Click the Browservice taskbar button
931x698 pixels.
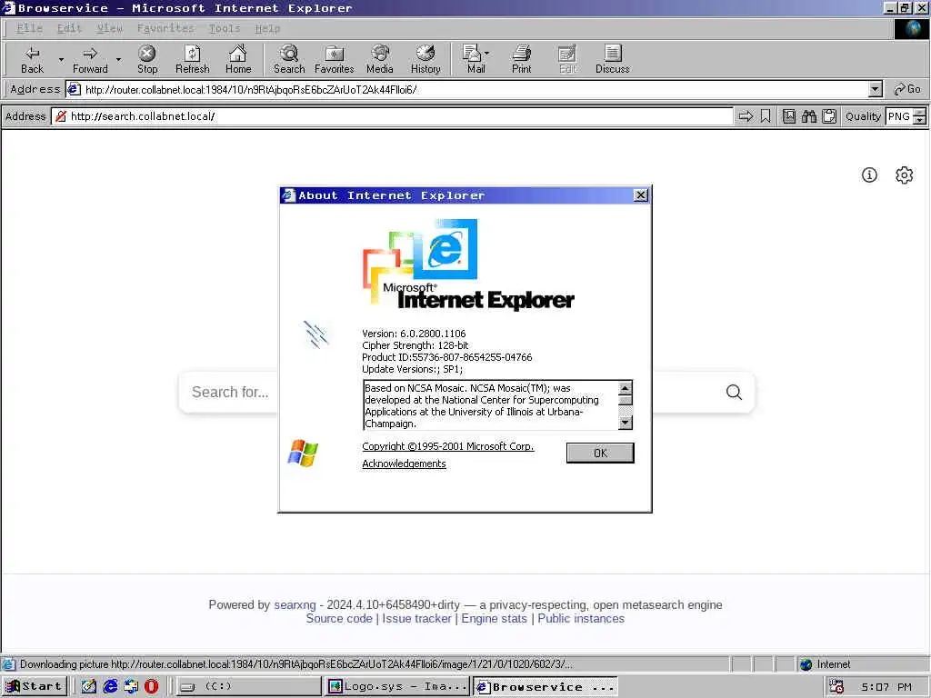click(x=546, y=686)
